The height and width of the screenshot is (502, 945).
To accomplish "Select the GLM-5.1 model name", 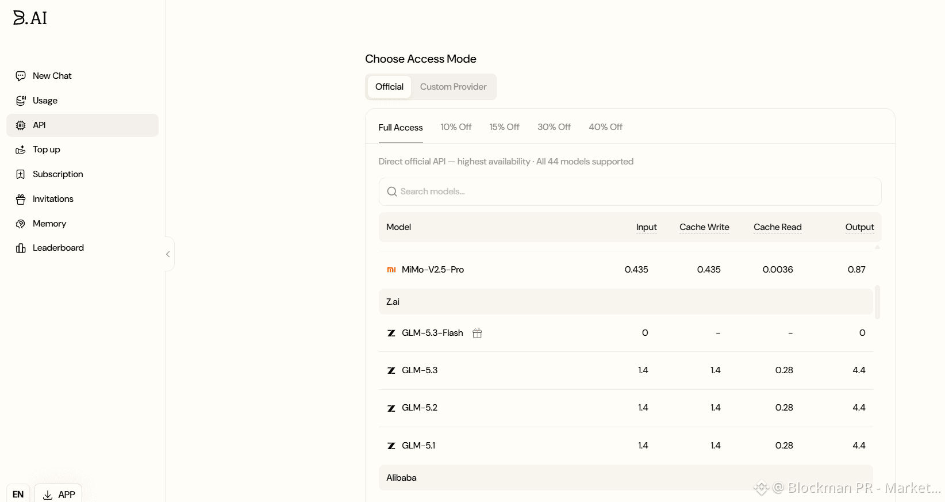I will pos(418,446).
